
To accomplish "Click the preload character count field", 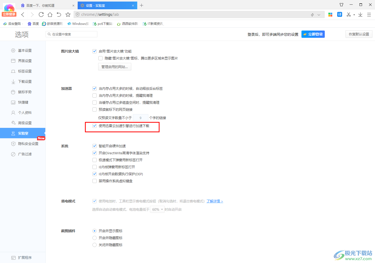I will point(141,118).
